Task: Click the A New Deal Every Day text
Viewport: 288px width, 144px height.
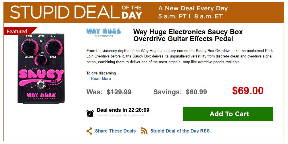Action: (x=193, y=8)
